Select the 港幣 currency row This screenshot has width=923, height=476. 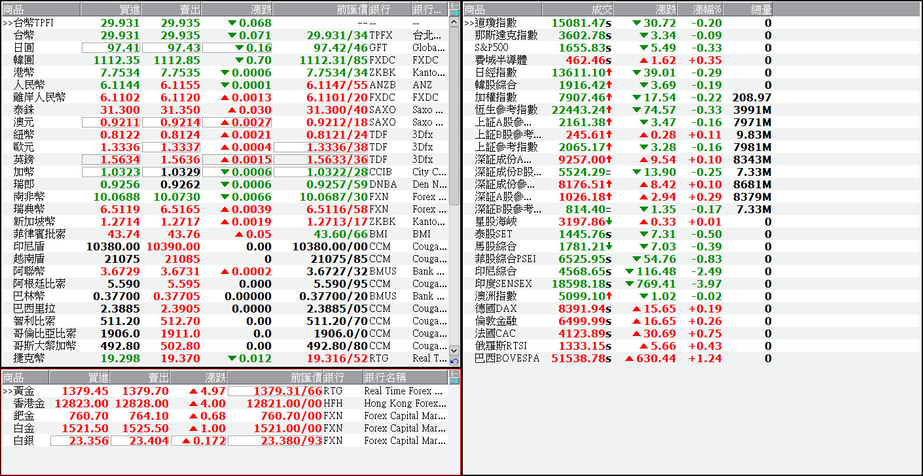click(225, 73)
